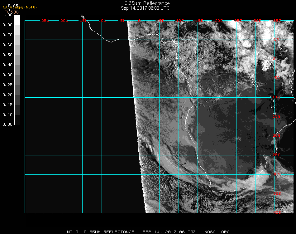296x234 pixels.
Task: Click the "NASA LARC" footer text
Action: [x=217, y=232]
